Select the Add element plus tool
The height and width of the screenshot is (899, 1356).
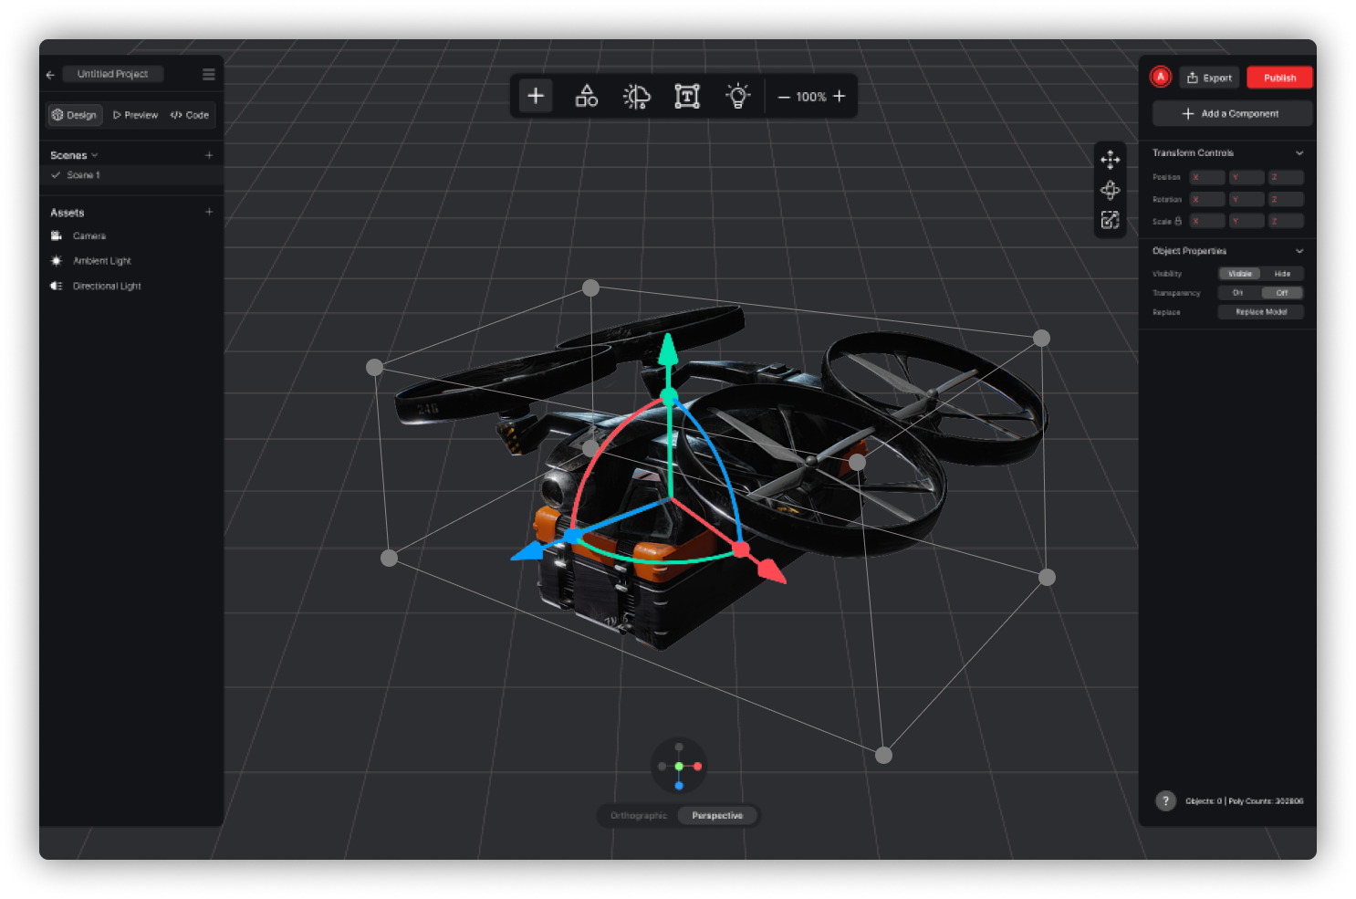(536, 95)
